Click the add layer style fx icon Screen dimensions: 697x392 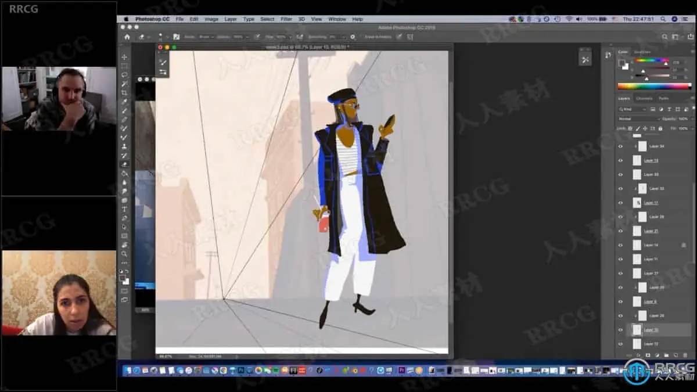638,355
